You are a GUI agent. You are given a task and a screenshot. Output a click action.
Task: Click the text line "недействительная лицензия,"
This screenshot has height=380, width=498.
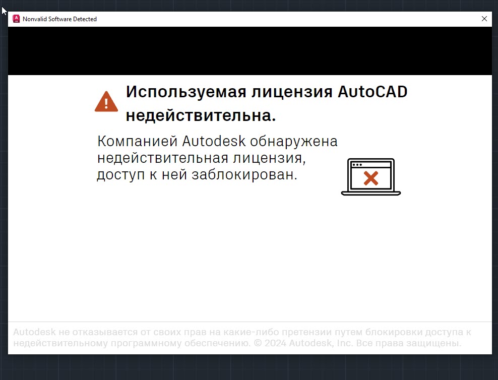click(x=202, y=158)
